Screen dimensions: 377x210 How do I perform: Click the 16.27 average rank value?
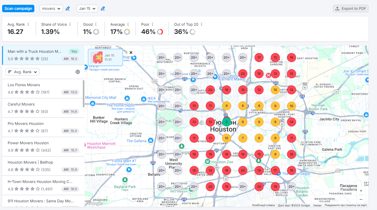pyautogui.click(x=15, y=32)
